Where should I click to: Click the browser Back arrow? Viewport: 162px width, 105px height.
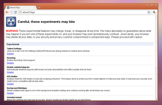7,12
